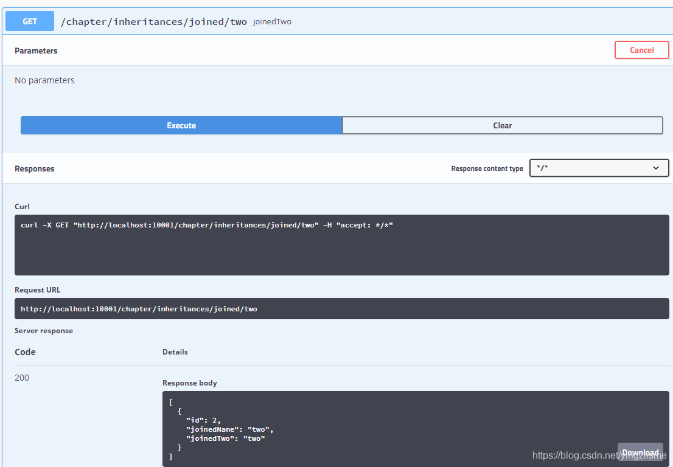Image resolution: width=673 pixels, height=467 pixels.
Task: Click the 200 response code
Action: [x=22, y=378]
